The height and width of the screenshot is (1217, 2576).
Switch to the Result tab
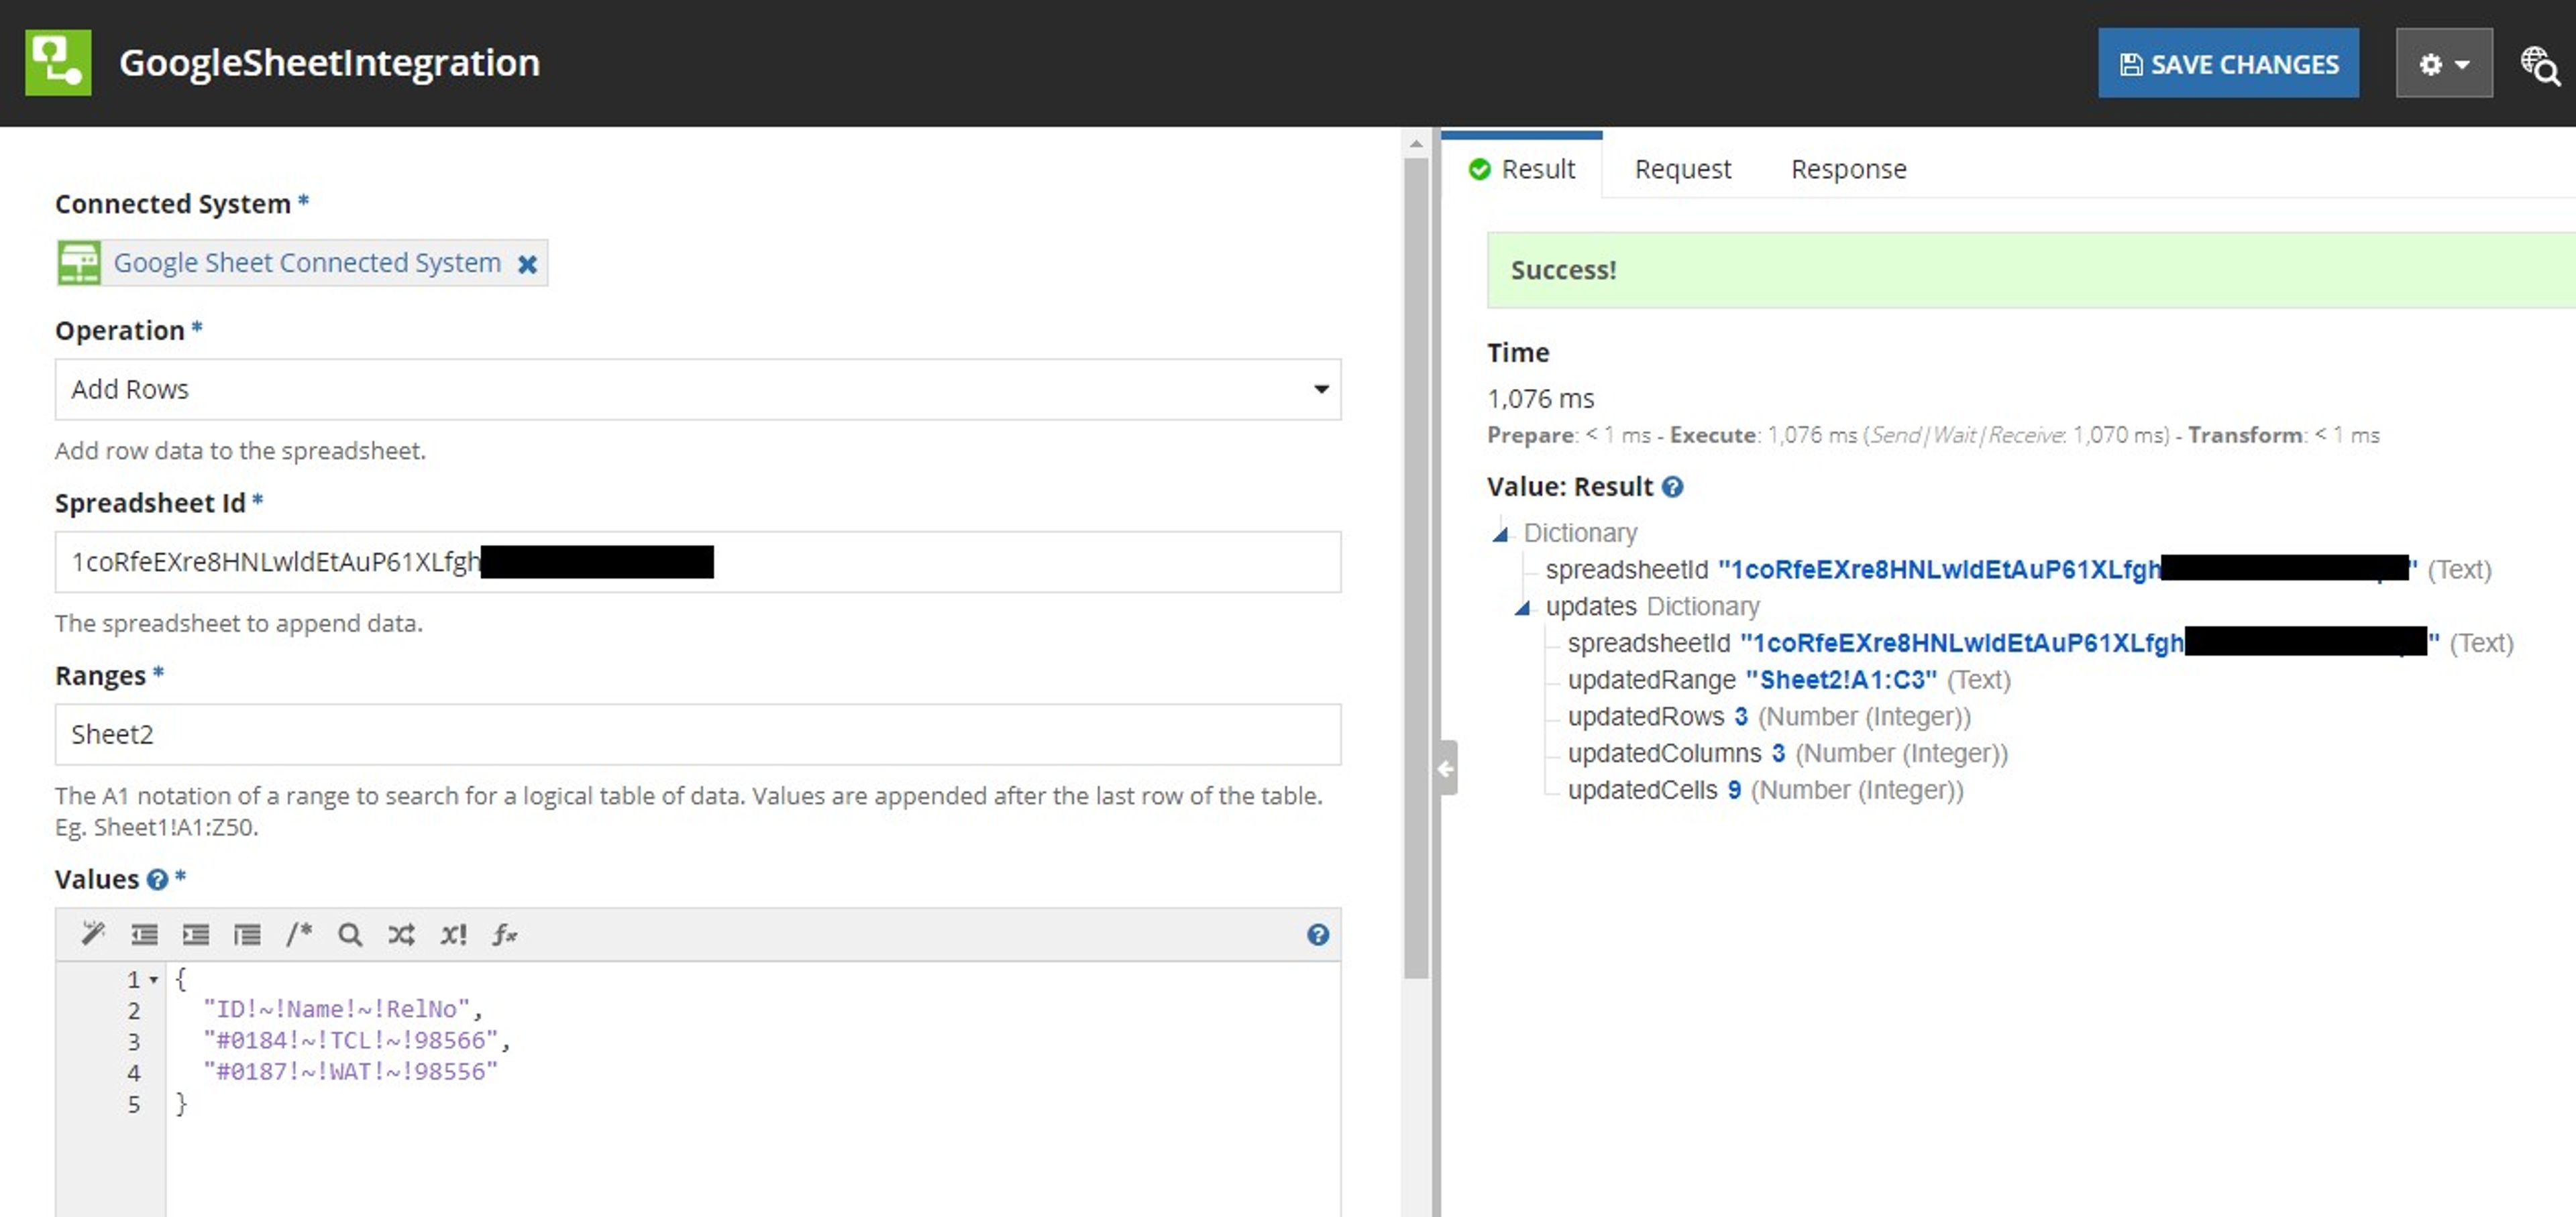pyautogui.click(x=1522, y=169)
